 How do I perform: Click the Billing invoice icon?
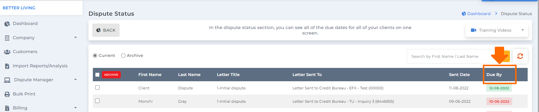point(7,108)
